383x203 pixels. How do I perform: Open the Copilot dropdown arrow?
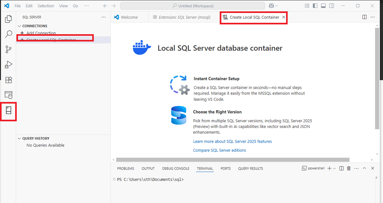pyautogui.click(x=277, y=6)
